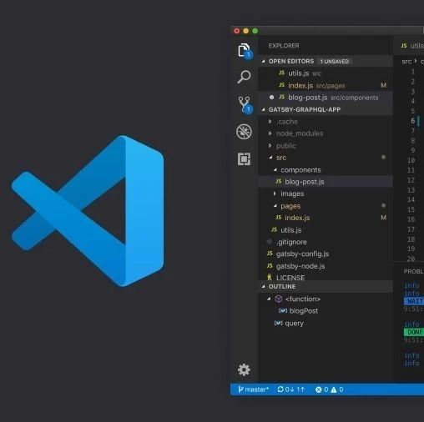Viewport: 424px width, 422px height.
Task: Click the green zoom window button
Action: [255, 31]
